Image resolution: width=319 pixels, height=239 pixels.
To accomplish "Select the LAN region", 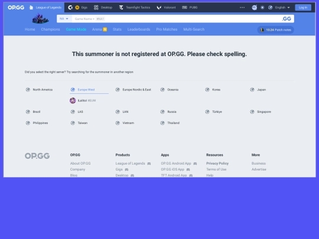I will (122, 112).
